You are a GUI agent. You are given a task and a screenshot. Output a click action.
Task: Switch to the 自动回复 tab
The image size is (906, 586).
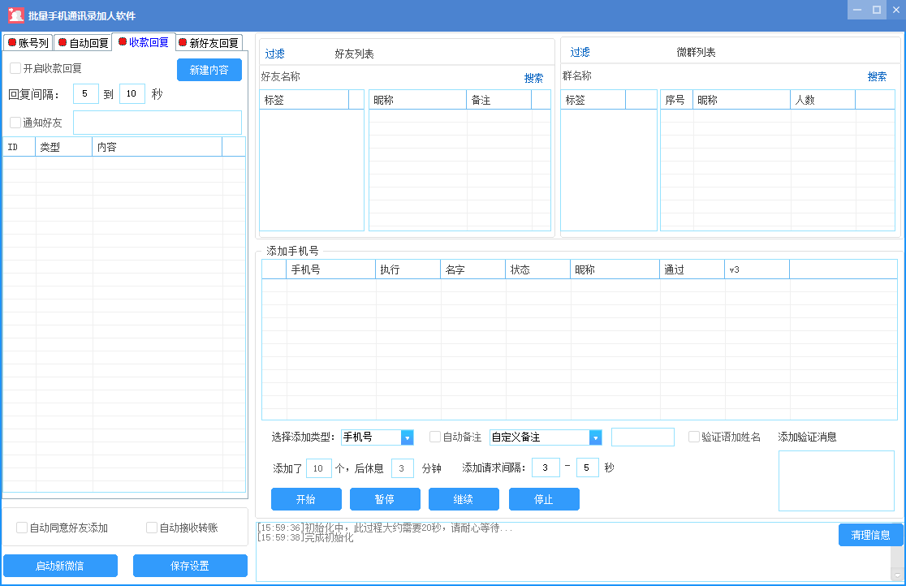(83, 43)
